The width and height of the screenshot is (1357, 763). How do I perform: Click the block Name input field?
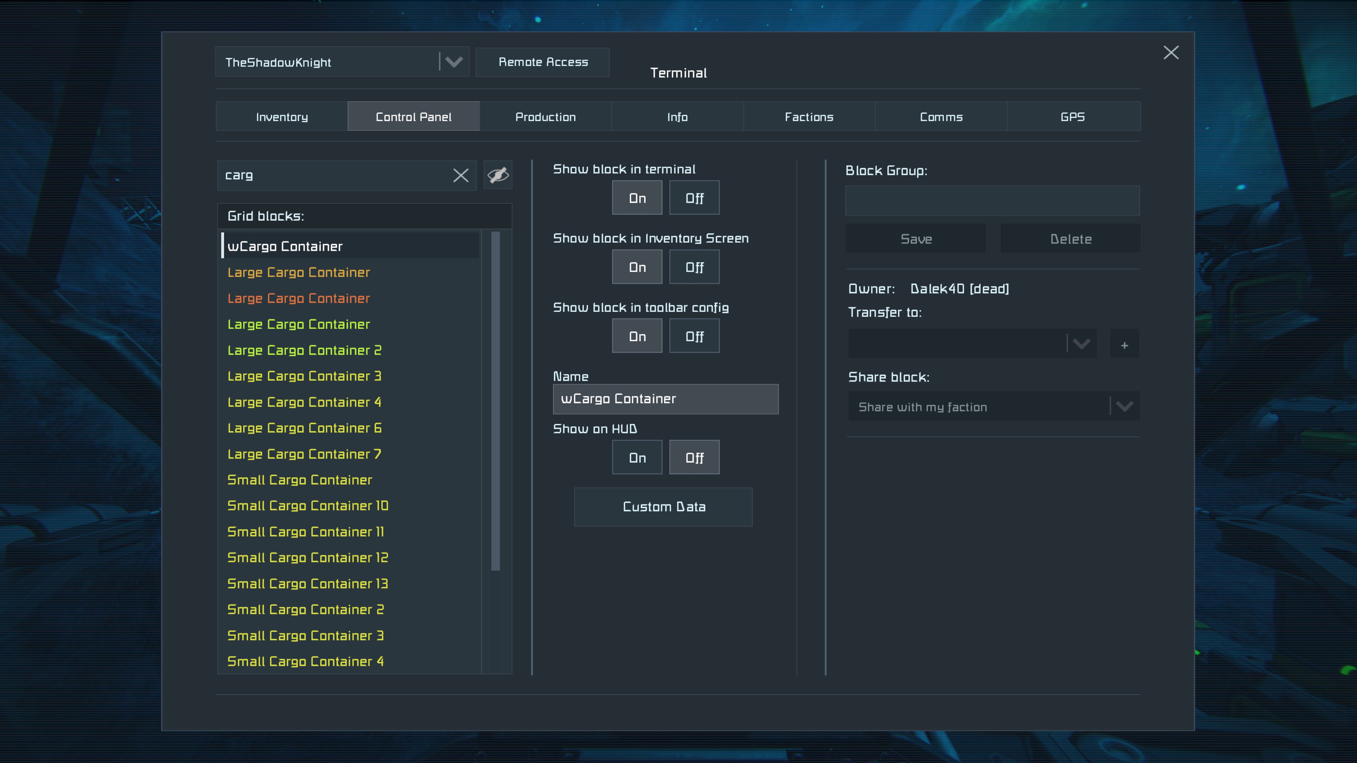tap(665, 398)
